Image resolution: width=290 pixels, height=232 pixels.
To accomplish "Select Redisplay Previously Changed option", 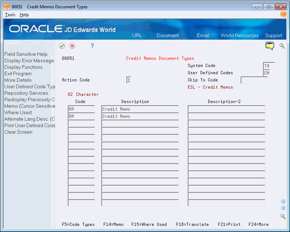I will tap(30, 99).
